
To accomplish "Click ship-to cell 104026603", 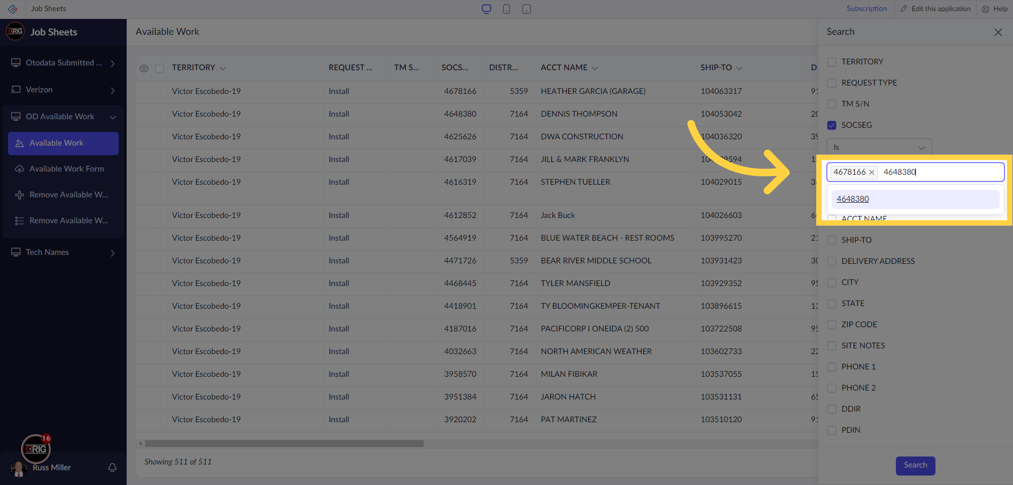I will pos(721,215).
